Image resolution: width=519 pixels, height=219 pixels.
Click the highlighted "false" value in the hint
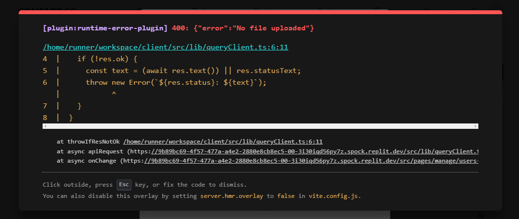tap(286, 196)
